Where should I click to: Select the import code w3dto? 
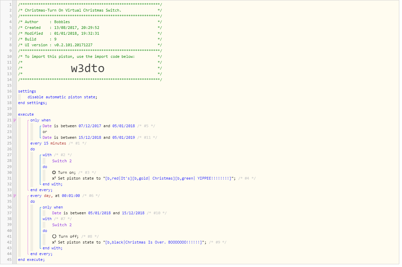pos(88,68)
